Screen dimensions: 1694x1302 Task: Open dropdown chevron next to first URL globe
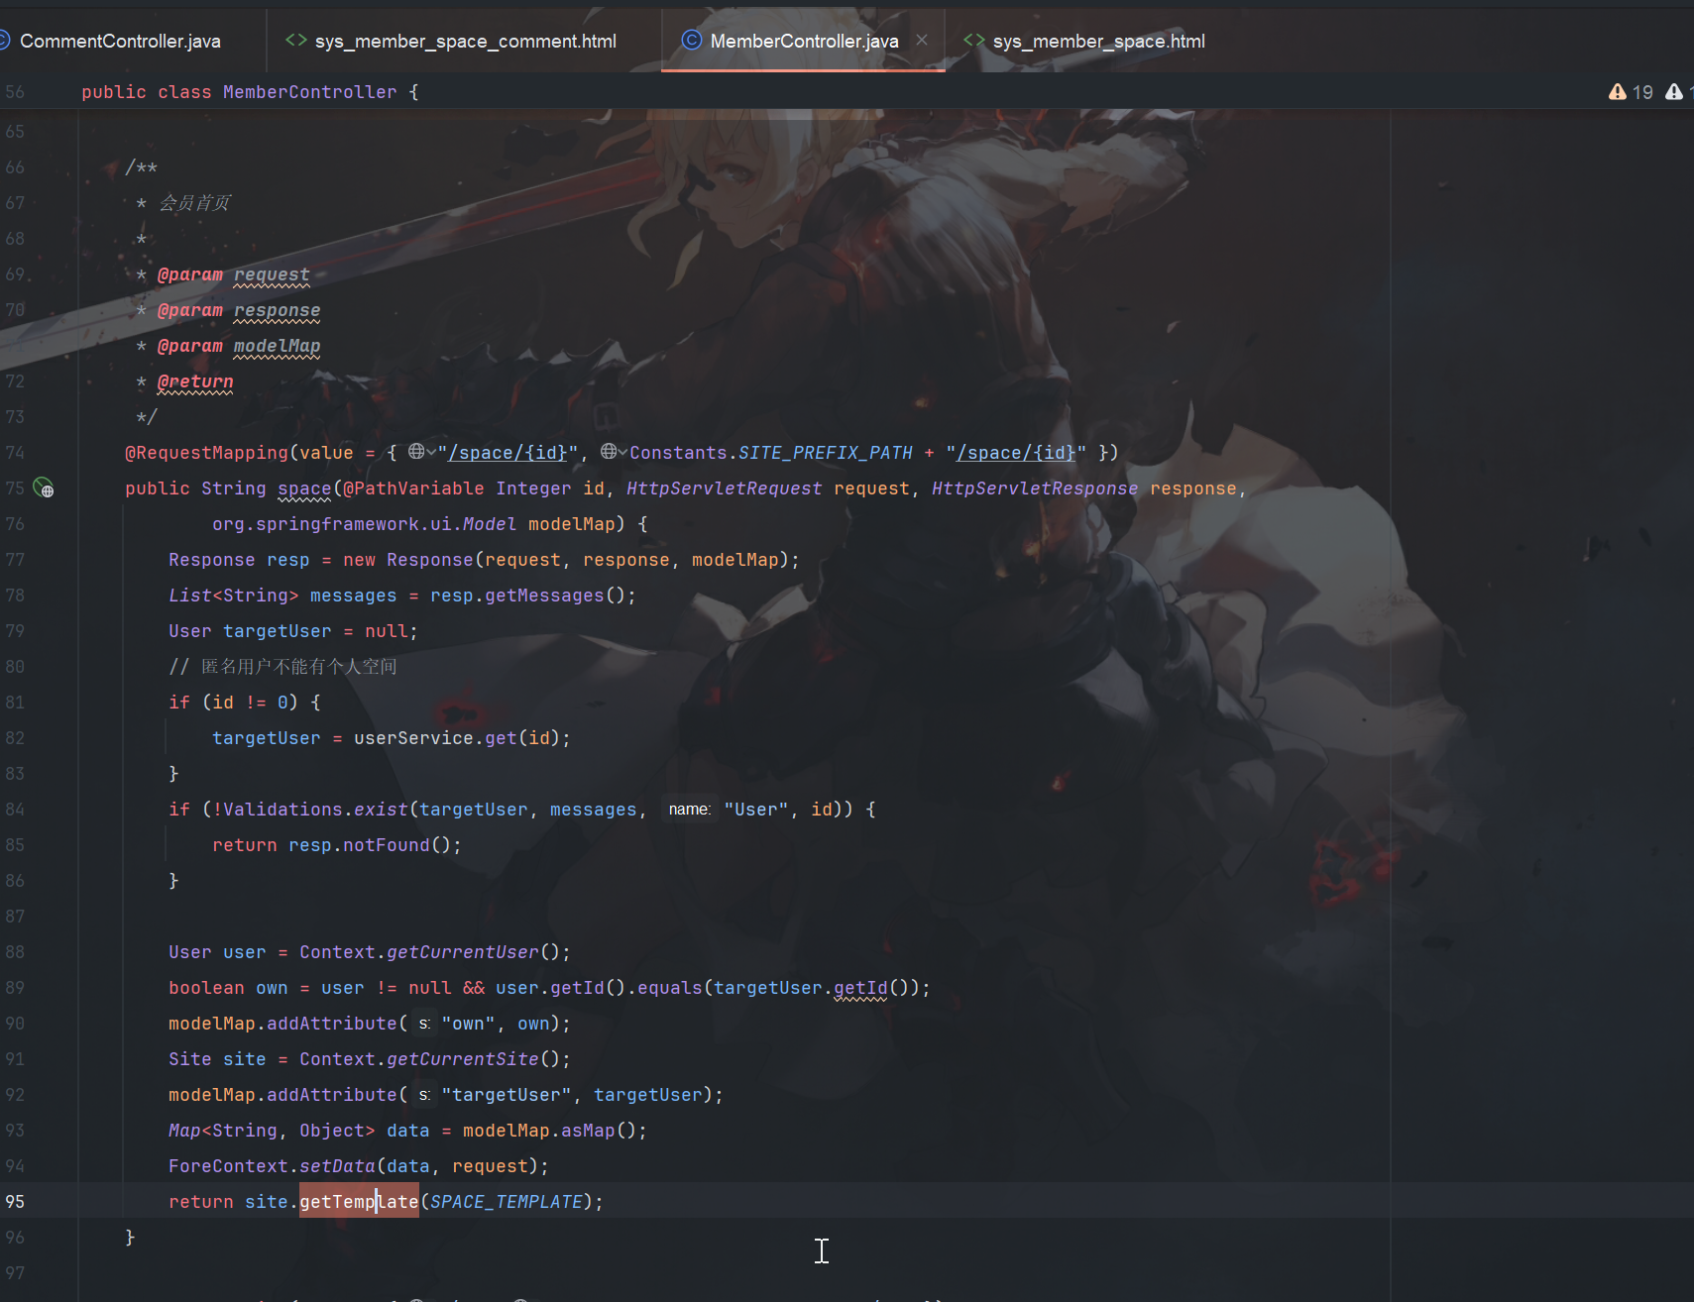pyautogui.click(x=431, y=453)
